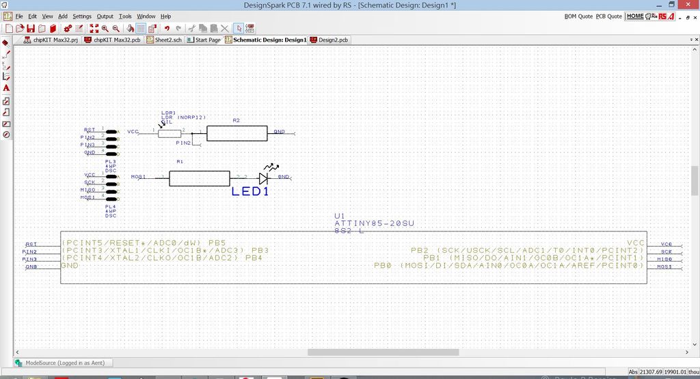
Task: Select the Add Component tool
Action: tap(5, 43)
